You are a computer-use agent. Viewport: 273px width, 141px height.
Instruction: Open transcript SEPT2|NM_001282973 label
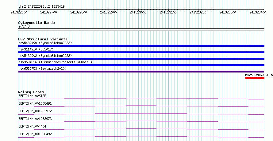35,119
